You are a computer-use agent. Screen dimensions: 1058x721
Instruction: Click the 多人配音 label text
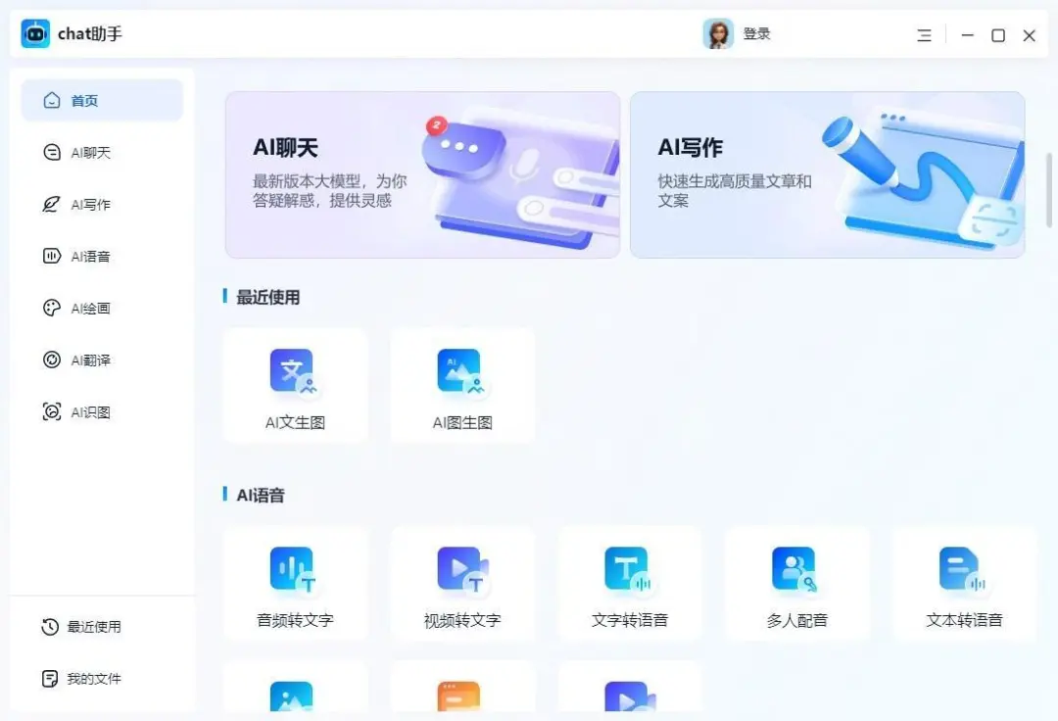click(796, 620)
